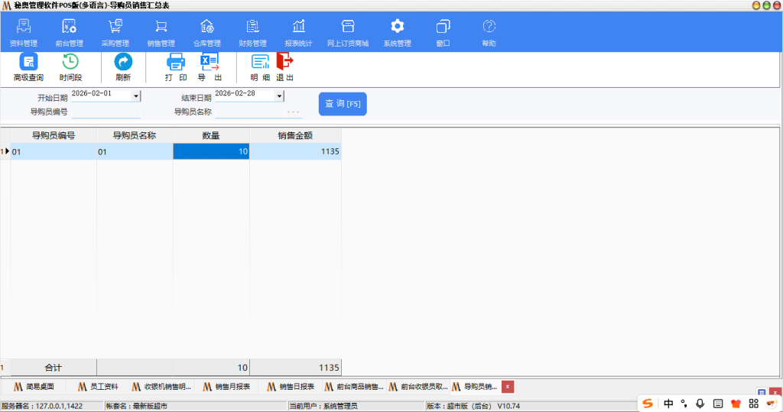Open the 高级查询 advanced query tool
Image resolution: width=783 pixels, height=412 pixels.
(x=28, y=67)
